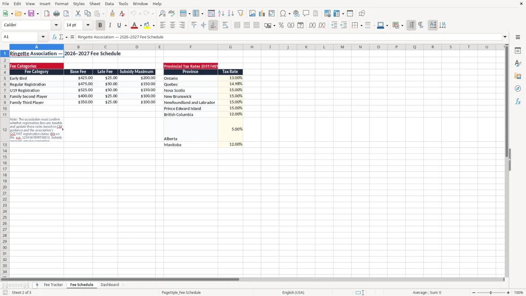This screenshot has height=296, width=526.
Task: Run the Spelling check icon
Action: tap(171, 14)
